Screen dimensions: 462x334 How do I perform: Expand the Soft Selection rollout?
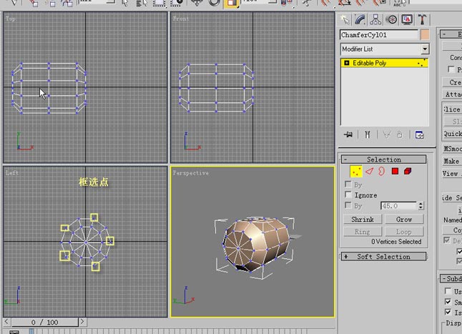383,257
